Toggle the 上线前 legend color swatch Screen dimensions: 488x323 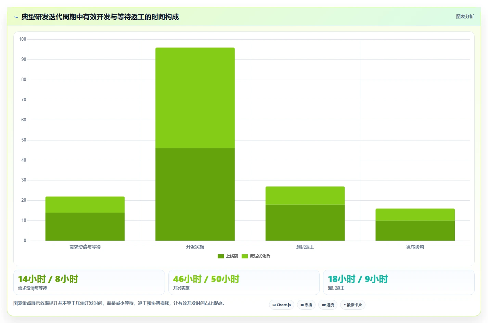(x=221, y=256)
